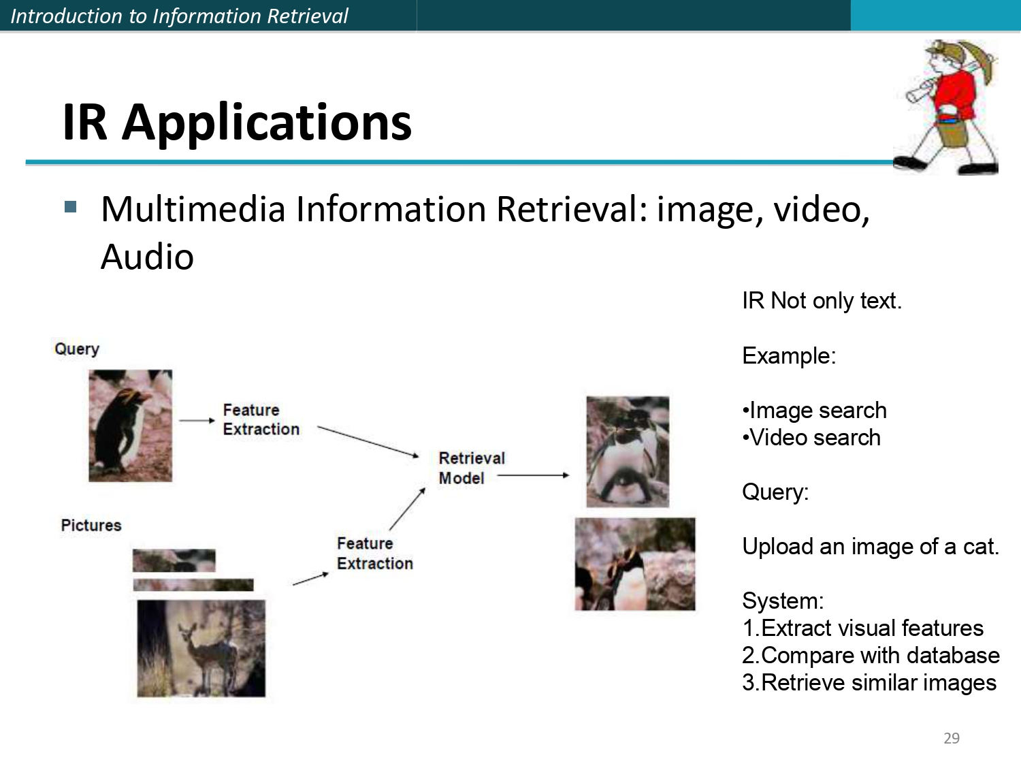Click the orange bullet square before Multimedia
This screenshot has width=1021, height=766.
coord(72,208)
